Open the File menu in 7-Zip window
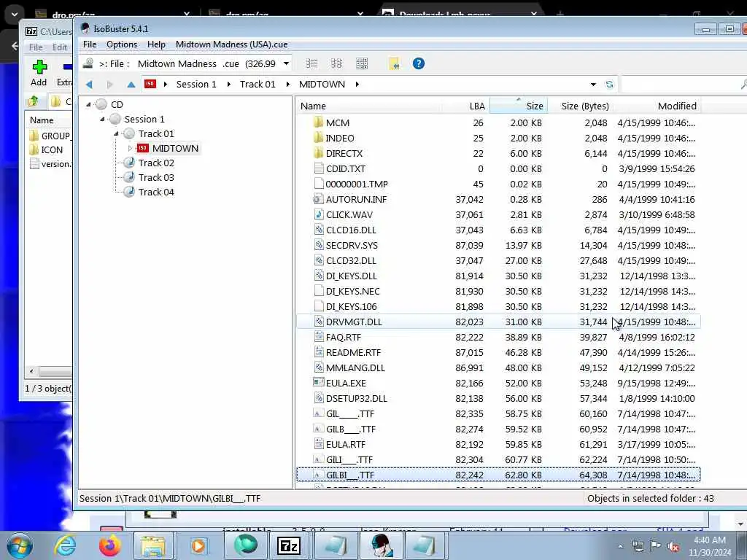The width and height of the screenshot is (747, 560). (x=36, y=47)
